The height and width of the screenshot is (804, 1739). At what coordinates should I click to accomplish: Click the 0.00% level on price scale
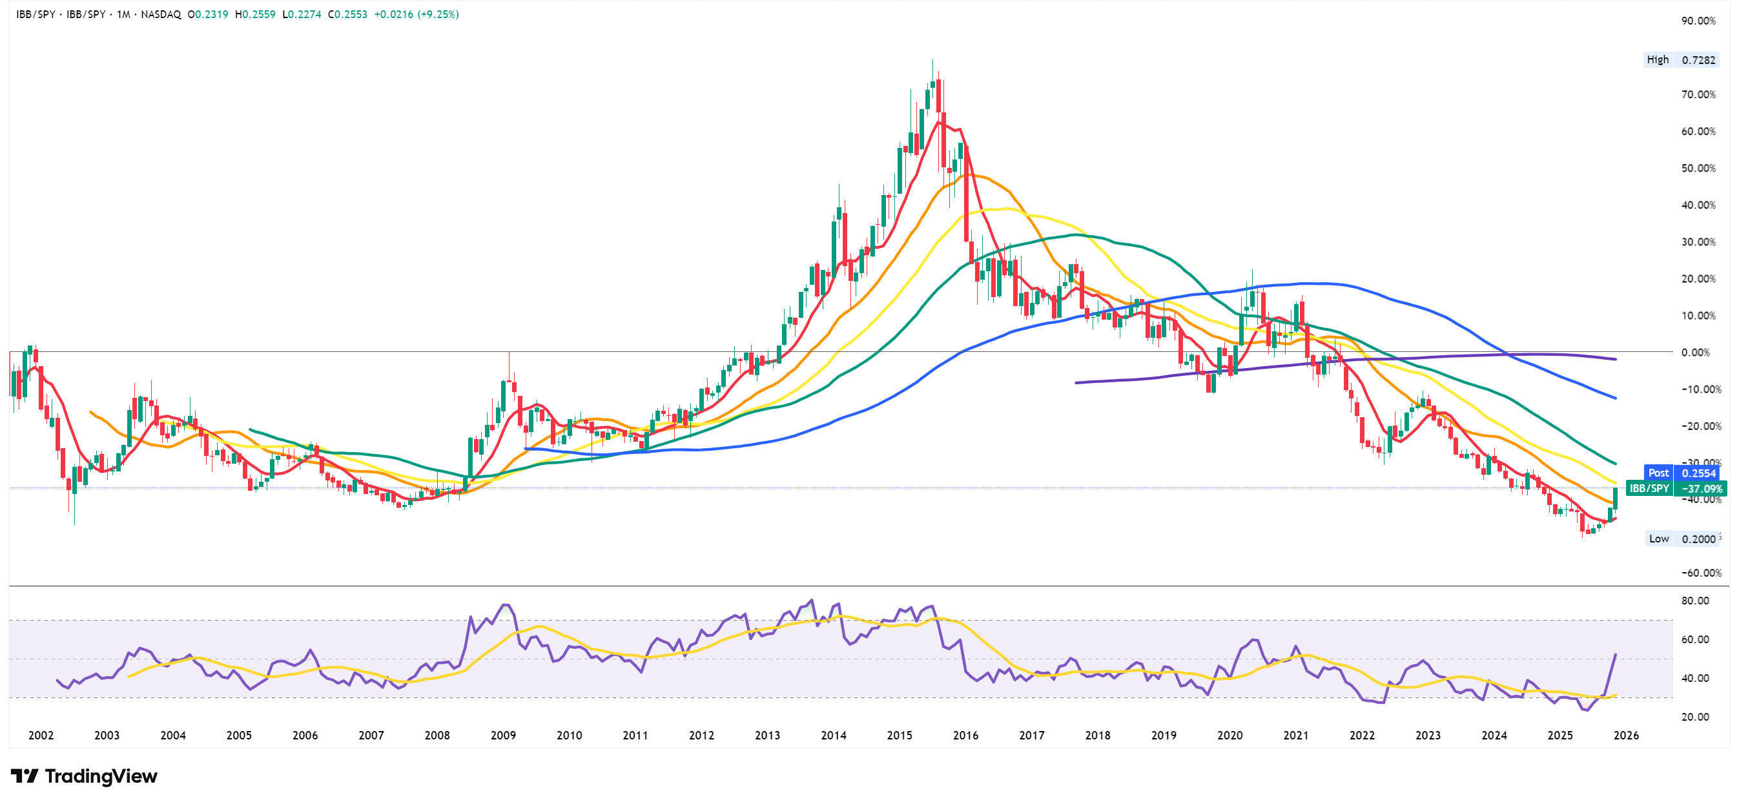click(x=1695, y=353)
